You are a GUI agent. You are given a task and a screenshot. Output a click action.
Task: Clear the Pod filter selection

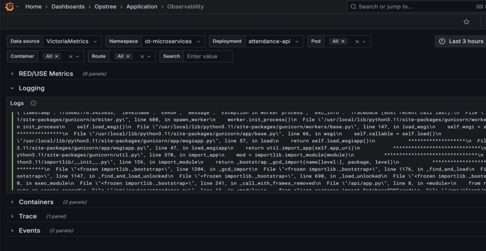point(357,41)
